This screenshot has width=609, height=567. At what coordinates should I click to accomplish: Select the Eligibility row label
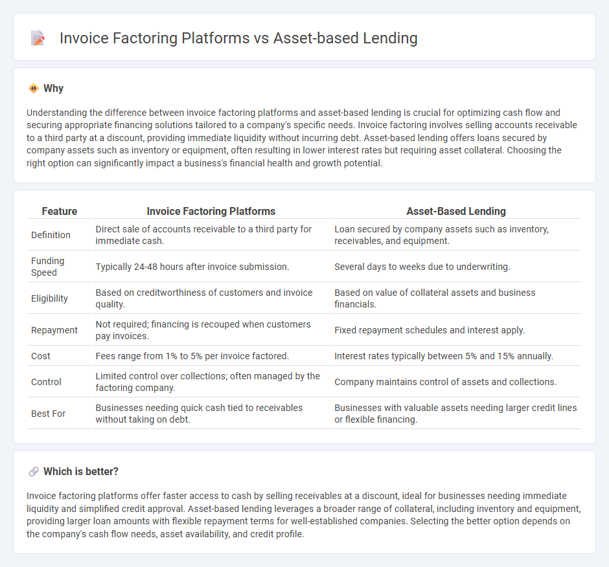[49, 298]
